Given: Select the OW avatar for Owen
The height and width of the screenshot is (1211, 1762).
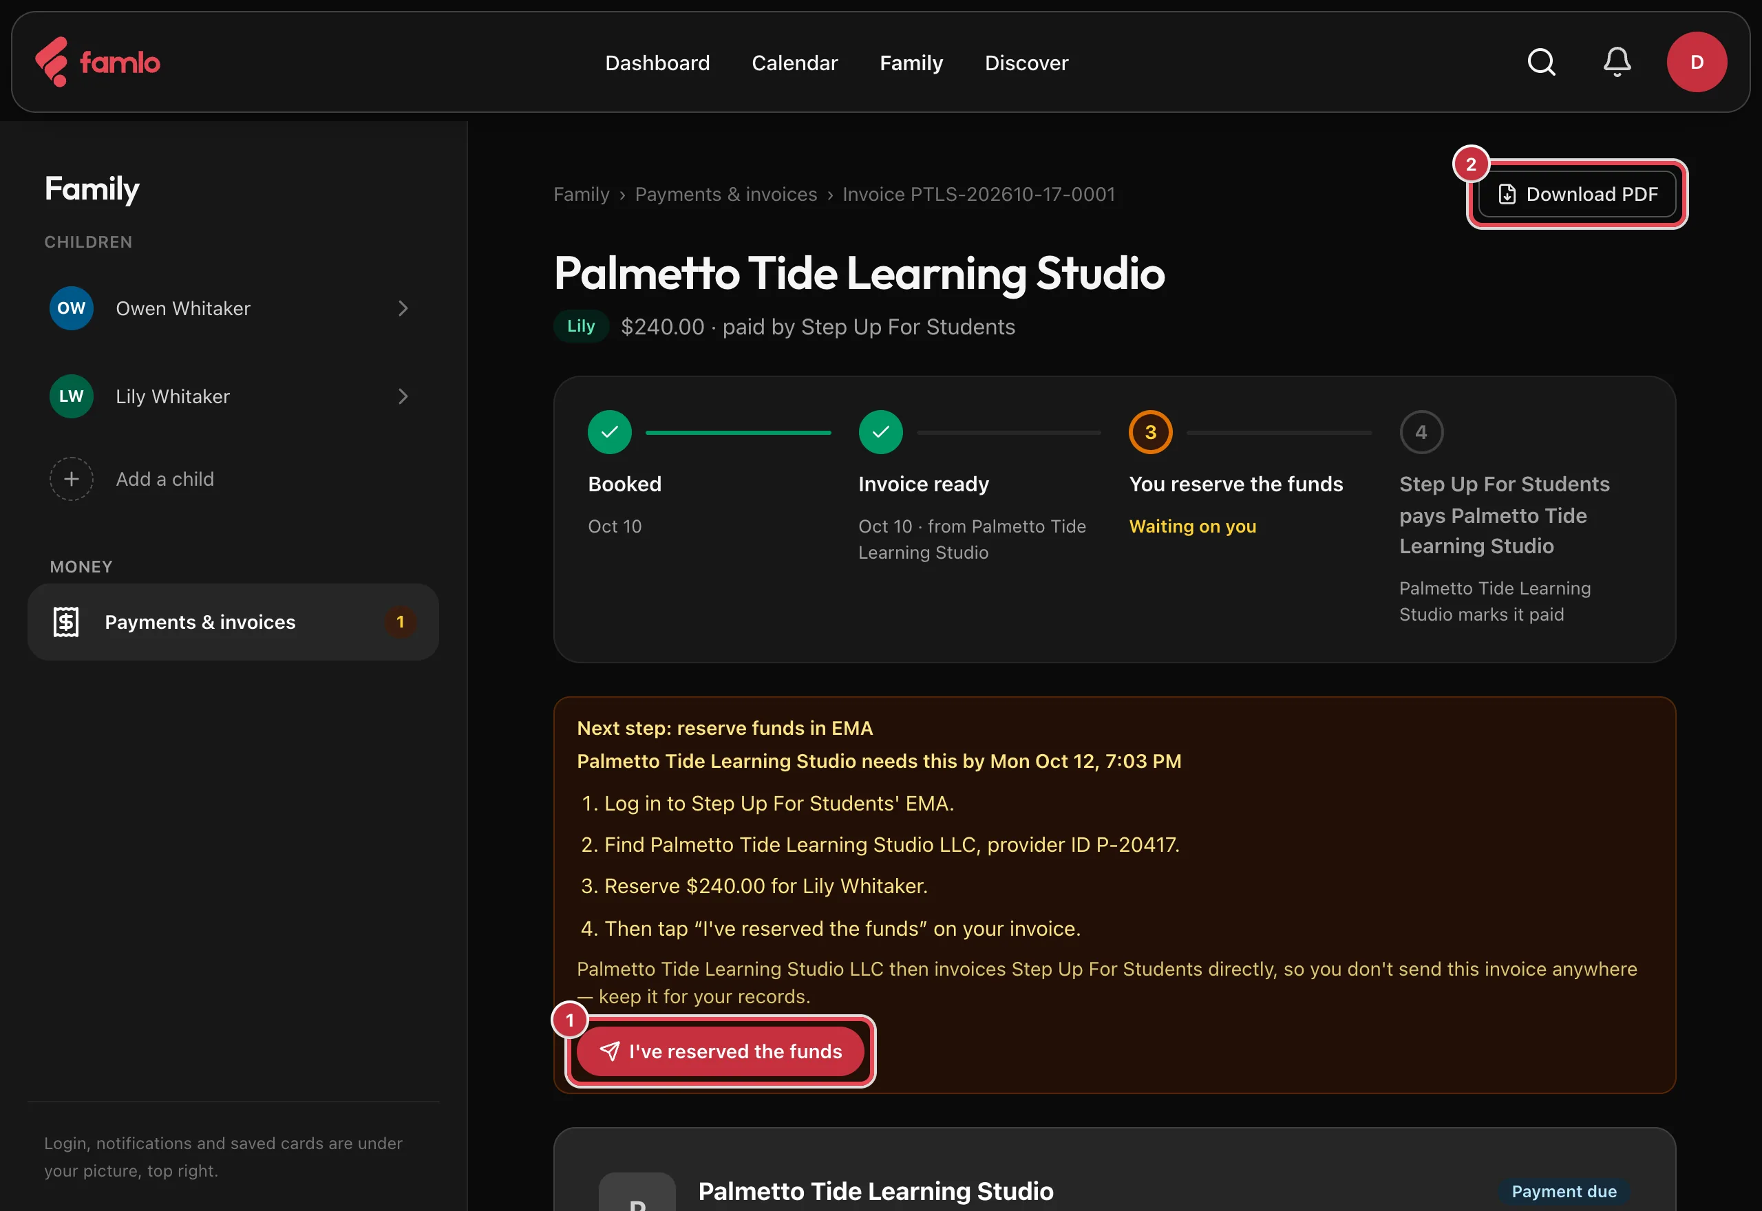Looking at the screenshot, I should 72,308.
